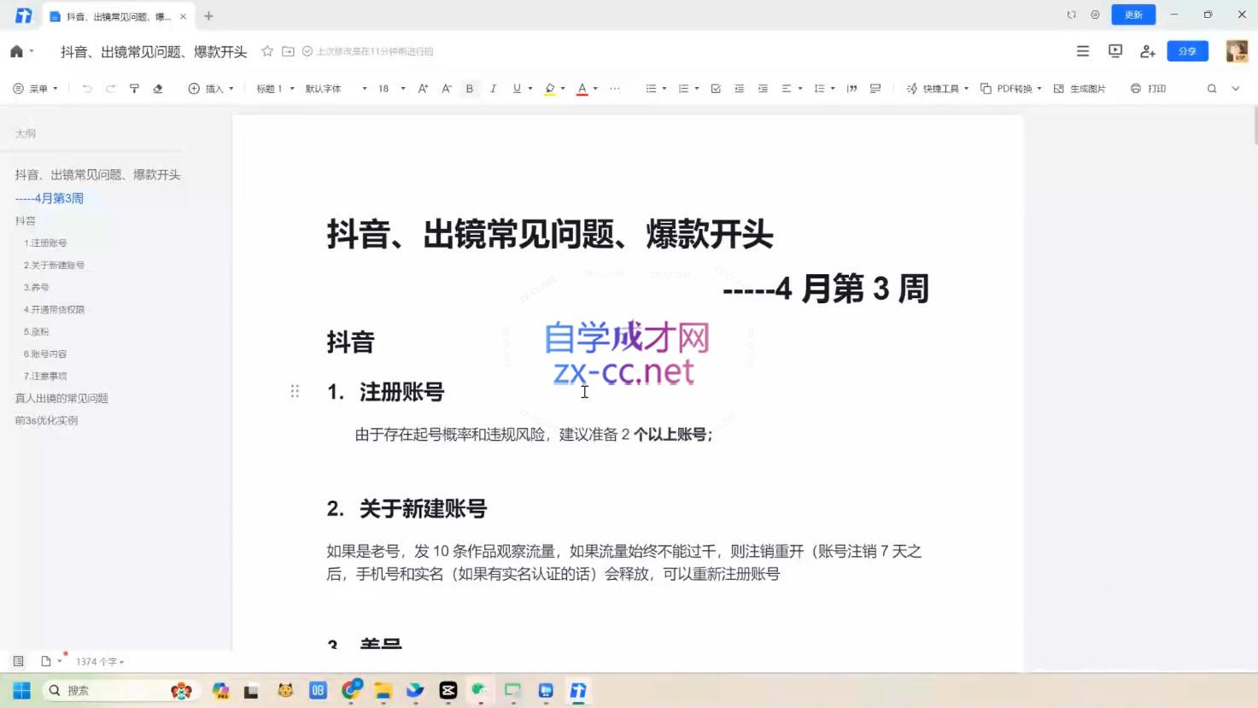Toggle underline formatting

(517, 89)
